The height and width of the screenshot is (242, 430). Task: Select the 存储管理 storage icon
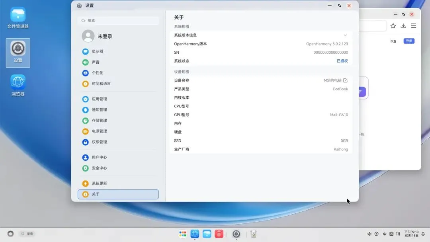[85, 120]
